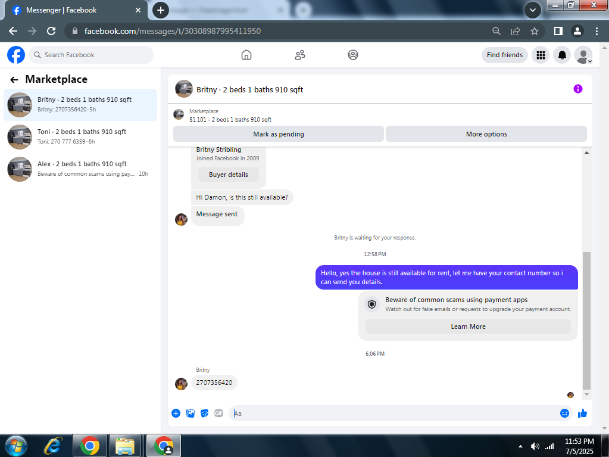
Task: Click the Chrome reload page icon
Action: click(x=51, y=31)
